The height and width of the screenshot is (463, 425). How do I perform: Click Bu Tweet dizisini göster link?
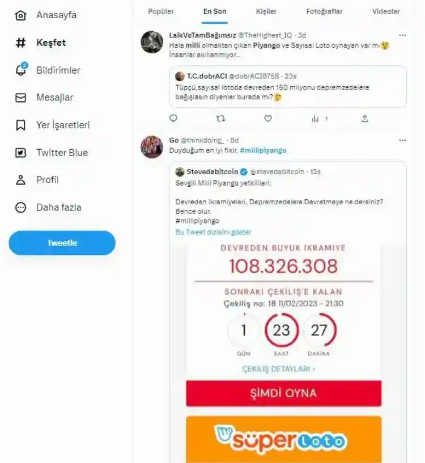214,232
